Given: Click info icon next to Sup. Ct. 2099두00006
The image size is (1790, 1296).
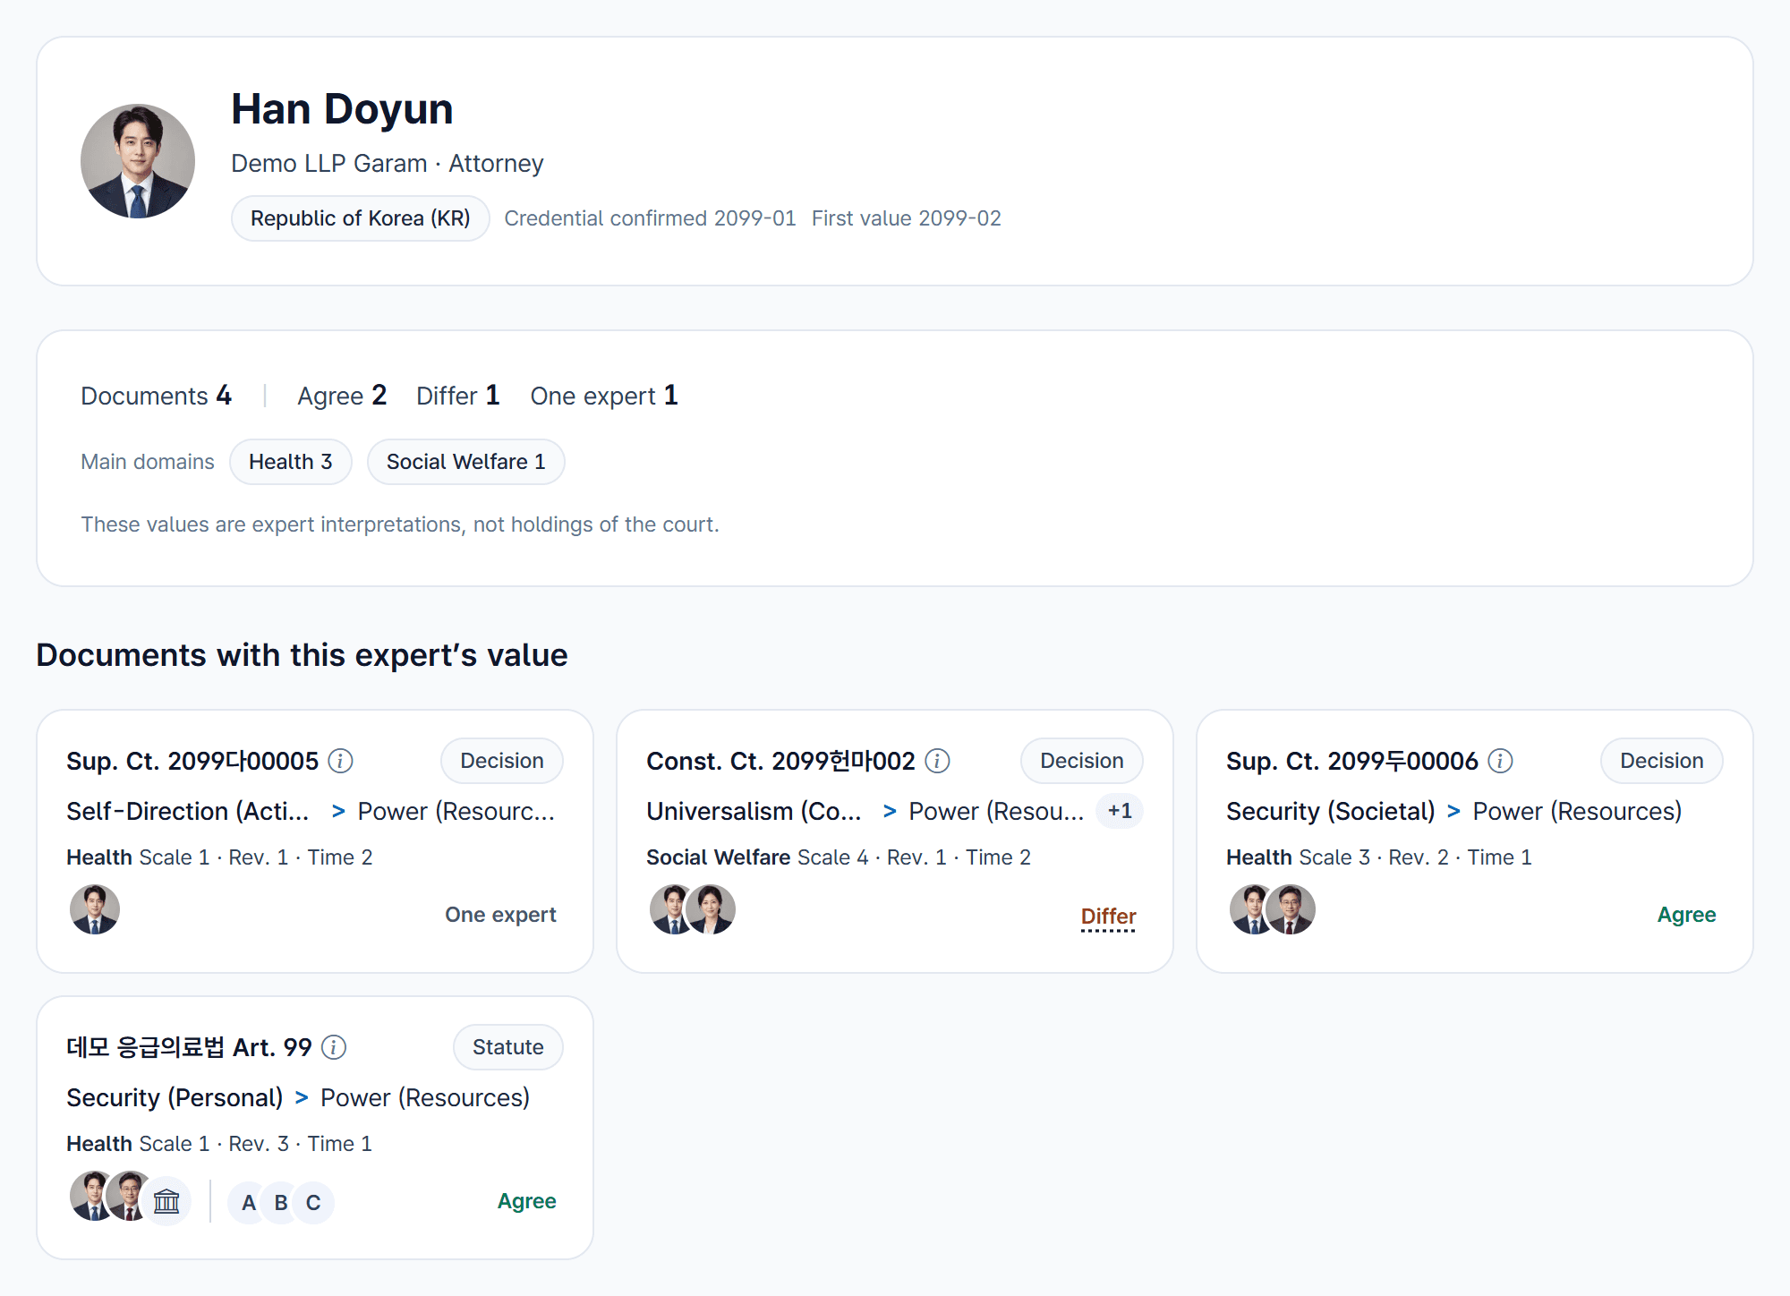Looking at the screenshot, I should click(x=1500, y=761).
